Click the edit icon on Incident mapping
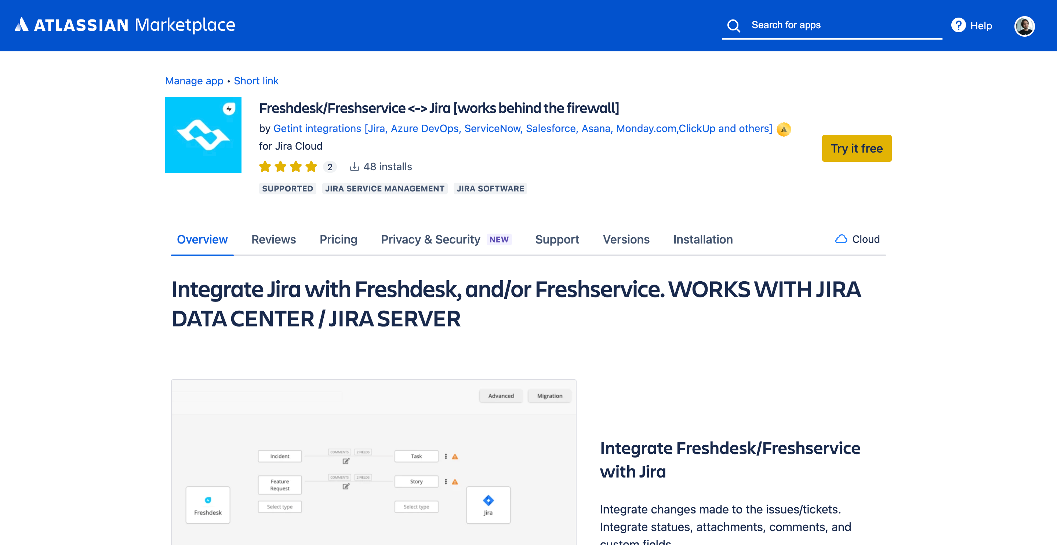Viewport: 1057px width, 545px height. (346, 461)
